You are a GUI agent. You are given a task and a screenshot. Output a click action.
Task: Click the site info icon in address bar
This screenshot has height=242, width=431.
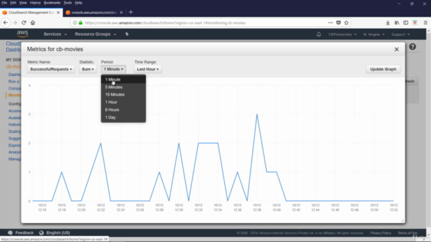(x=75, y=23)
